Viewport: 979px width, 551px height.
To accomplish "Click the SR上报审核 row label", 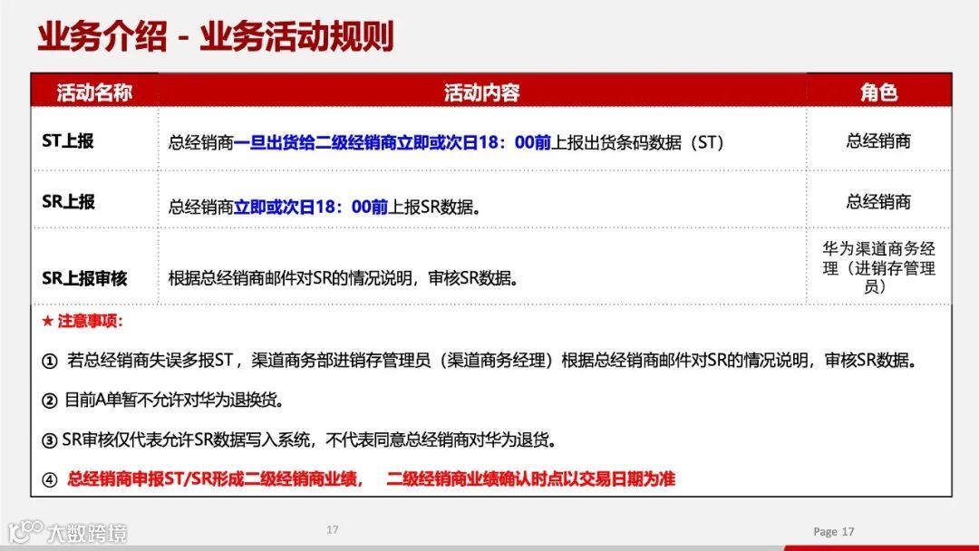I will (84, 277).
